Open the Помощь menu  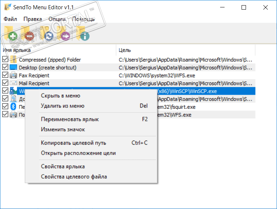pyautogui.click(x=83, y=19)
